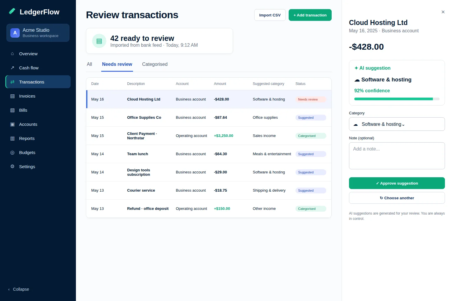Screen dimensions: 452x301
Task: Go to Bills page
Action: coord(38,110)
